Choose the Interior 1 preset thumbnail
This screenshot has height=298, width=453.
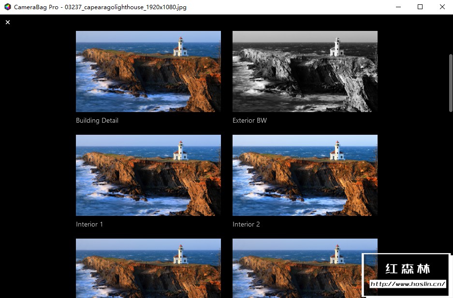tap(148, 175)
